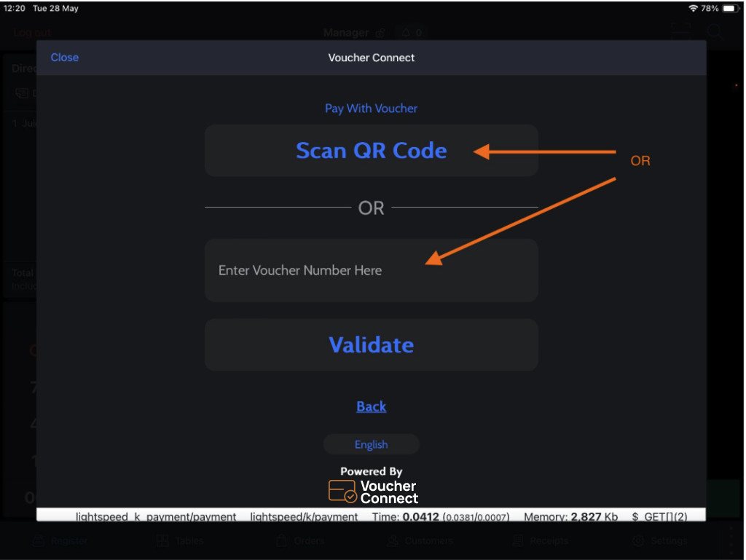
Task: Select the dimmed Register tab
Action: 61,541
